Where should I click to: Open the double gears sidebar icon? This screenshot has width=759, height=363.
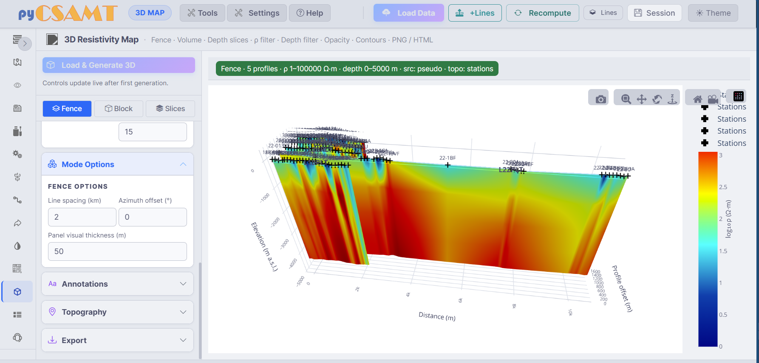tap(17, 154)
